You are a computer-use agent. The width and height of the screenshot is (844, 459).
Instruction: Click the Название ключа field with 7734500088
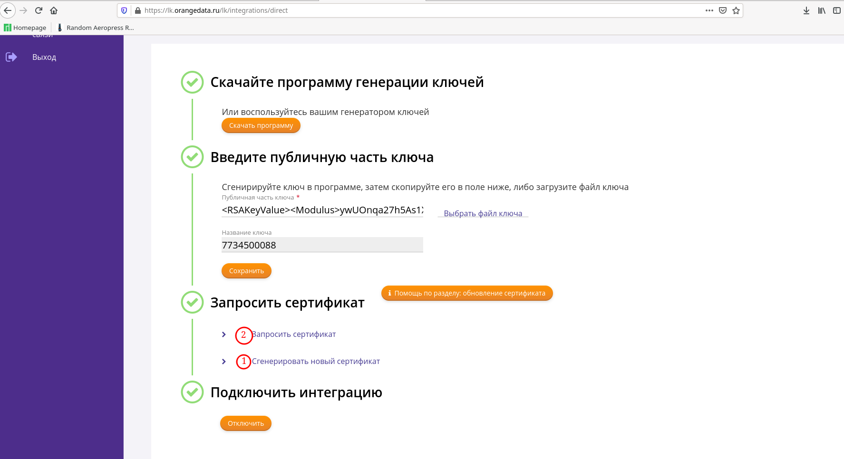click(x=322, y=245)
